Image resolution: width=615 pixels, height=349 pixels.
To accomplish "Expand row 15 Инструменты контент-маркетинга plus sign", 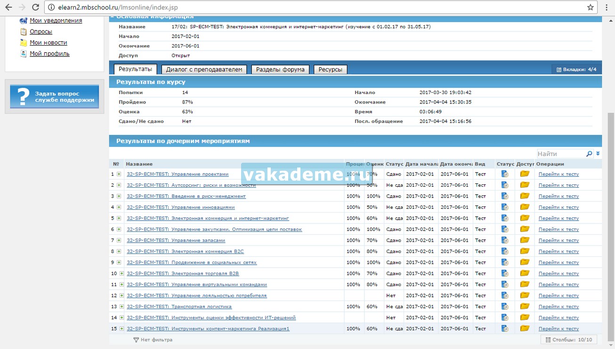I will tap(121, 329).
